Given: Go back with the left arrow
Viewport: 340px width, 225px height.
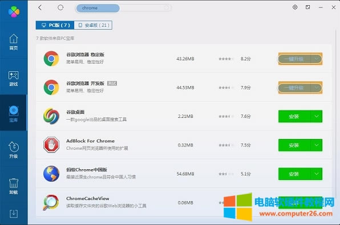Looking at the screenshot, I should (x=40, y=7).
